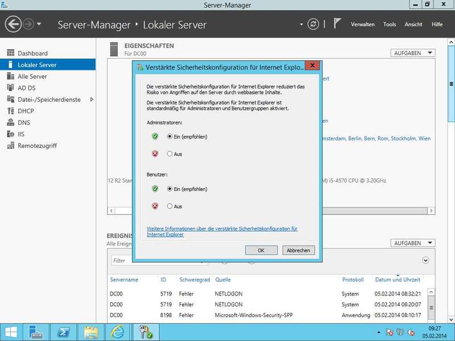Open the notifications flag icon

337,24
